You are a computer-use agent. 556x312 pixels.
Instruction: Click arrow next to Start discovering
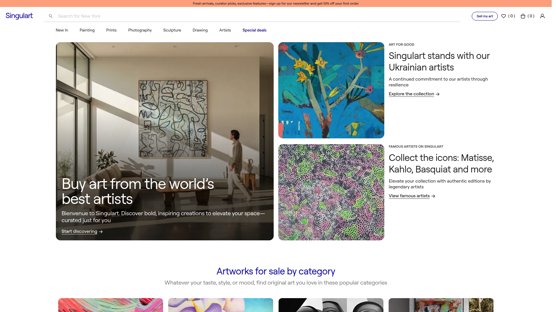[x=101, y=232]
